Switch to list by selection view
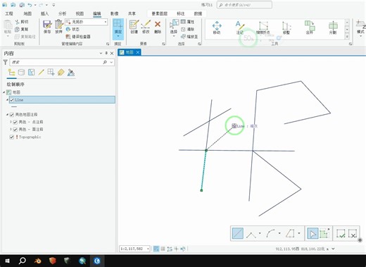 [32, 73]
